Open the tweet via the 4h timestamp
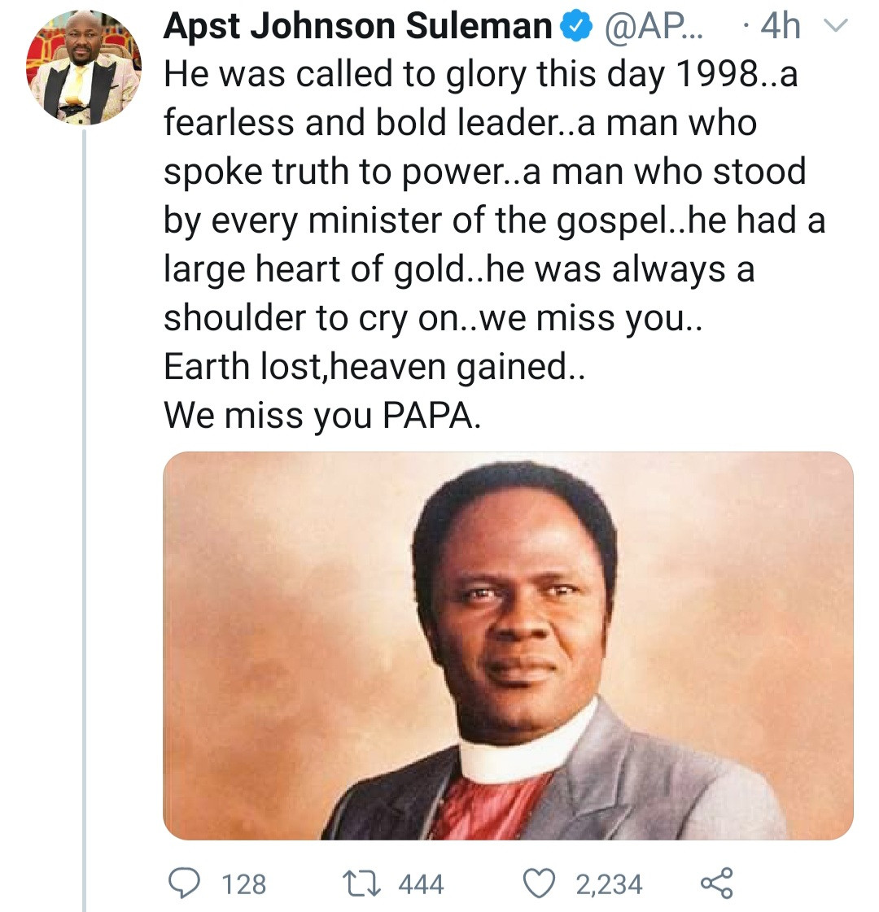This screenshot has height=912, width=879. 780,27
